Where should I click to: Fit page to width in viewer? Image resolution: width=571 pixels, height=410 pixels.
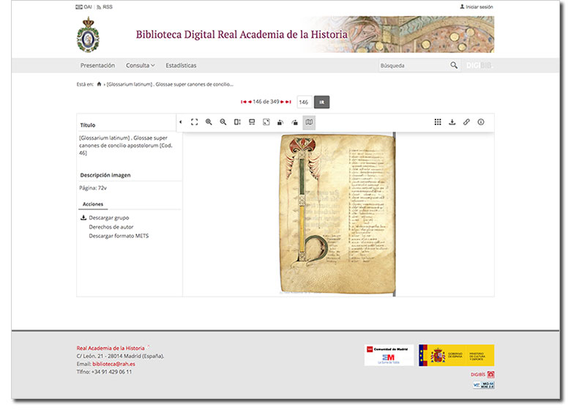pyautogui.click(x=252, y=122)
